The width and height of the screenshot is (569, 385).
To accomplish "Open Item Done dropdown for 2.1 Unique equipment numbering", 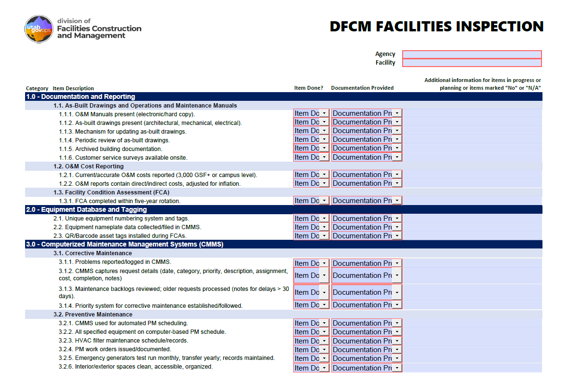I will tap(312, 218).
